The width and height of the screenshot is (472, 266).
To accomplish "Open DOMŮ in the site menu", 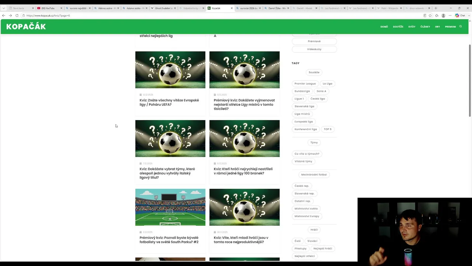I will [x=384, y=27].
